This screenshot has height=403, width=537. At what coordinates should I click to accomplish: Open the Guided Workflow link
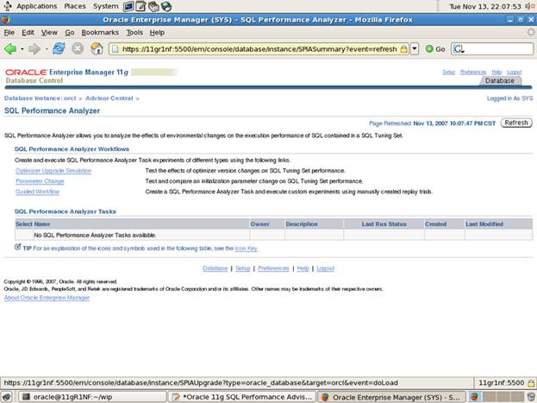37,192
